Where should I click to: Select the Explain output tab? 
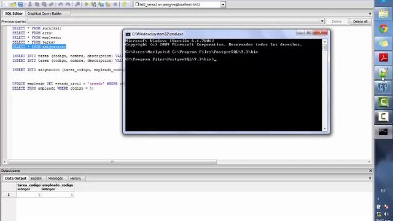(x=36, y=178)
